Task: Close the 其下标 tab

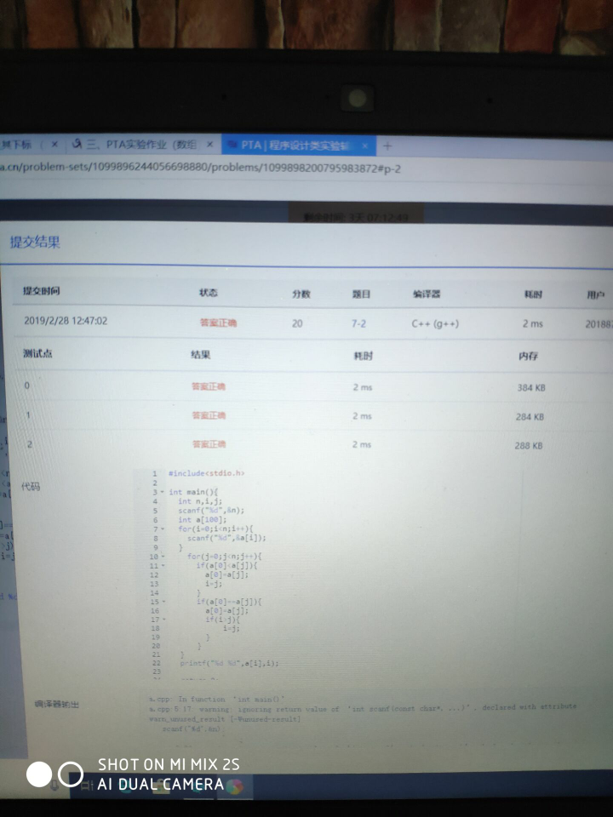Action: coord(54,145)
